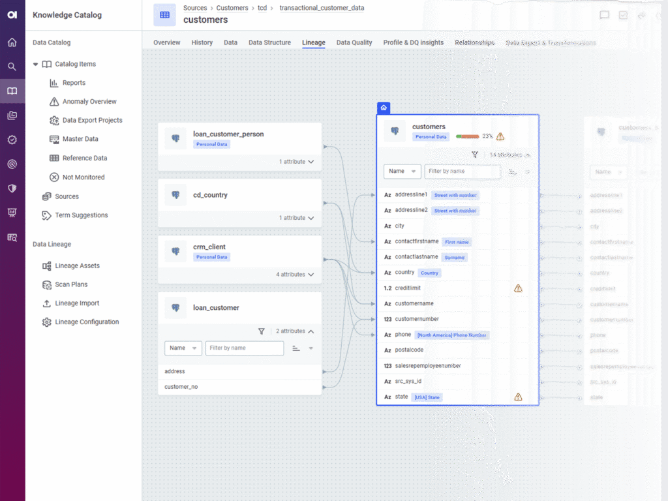Click the crm_client node database icon

click(175, 251)
